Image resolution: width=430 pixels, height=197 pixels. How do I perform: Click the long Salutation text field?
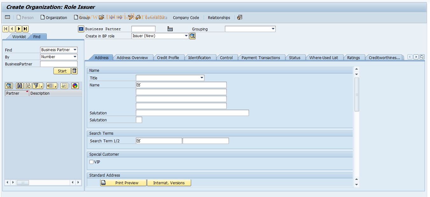tap(192, 113)
